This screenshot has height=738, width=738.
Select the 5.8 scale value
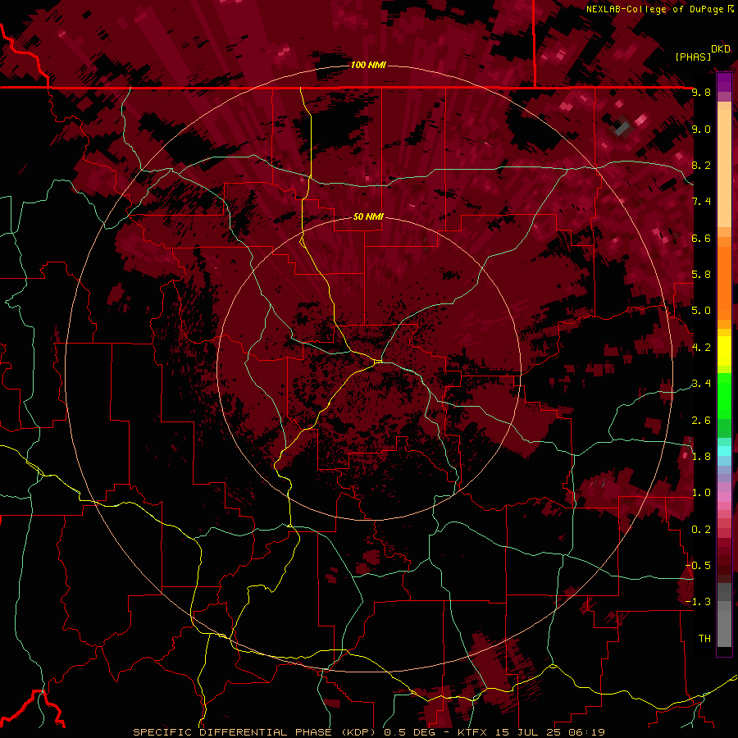[x=701, y=275]
